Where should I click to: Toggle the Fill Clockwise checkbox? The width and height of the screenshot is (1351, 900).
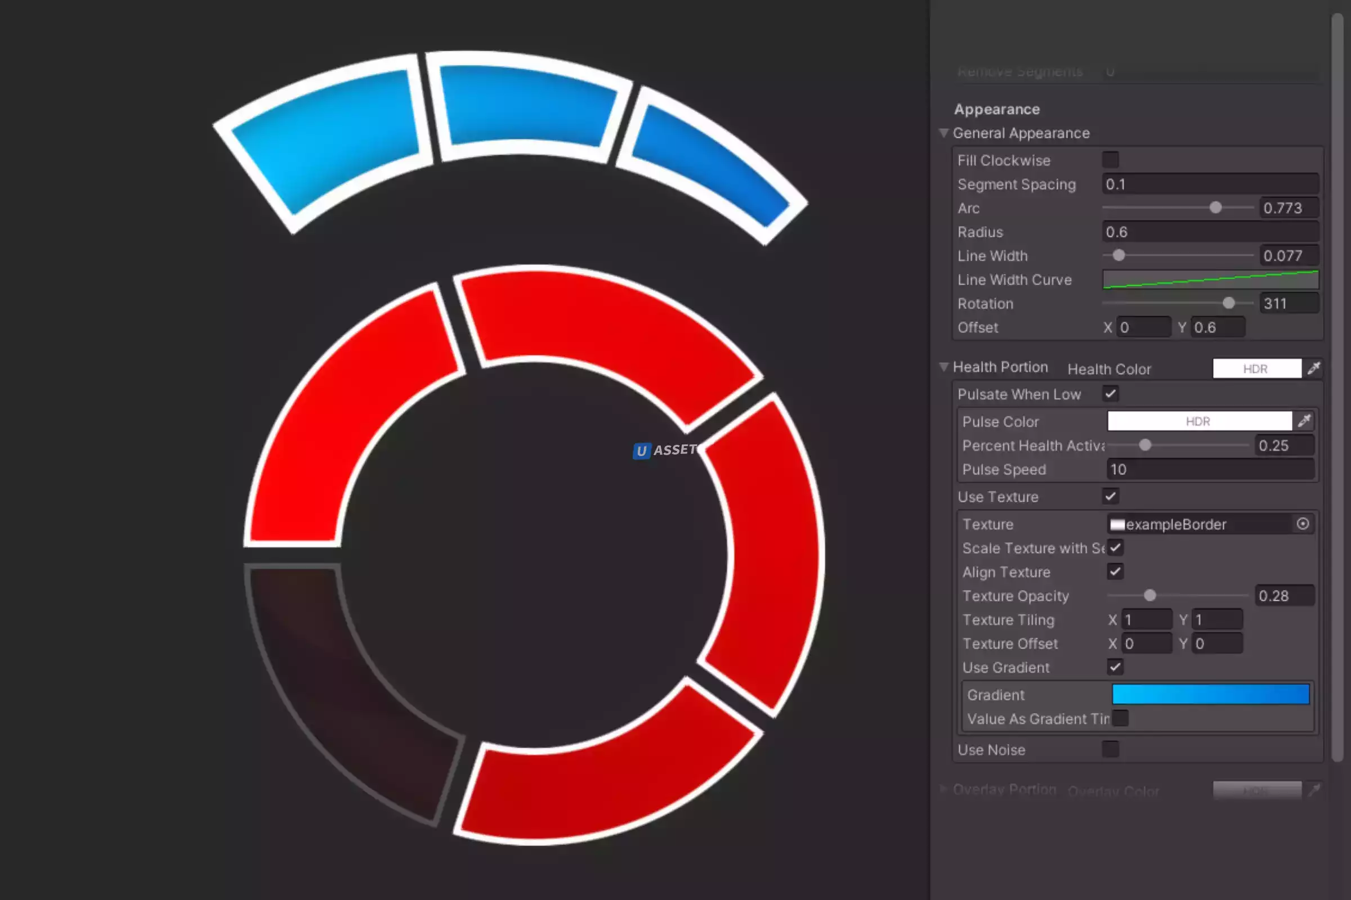click(1110, 160)
